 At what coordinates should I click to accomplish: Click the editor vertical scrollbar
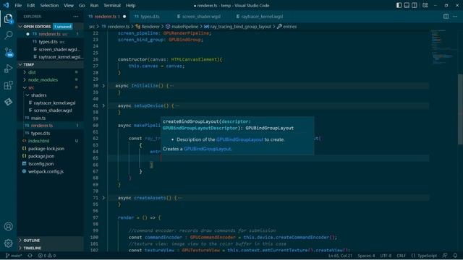(460, 109)
